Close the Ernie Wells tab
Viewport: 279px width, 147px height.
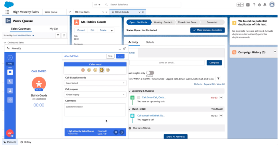point(106,12)
